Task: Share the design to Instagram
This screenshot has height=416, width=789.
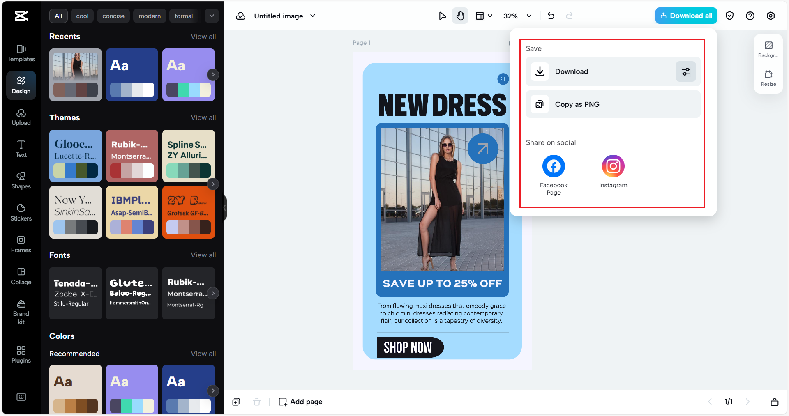Action: pyautogui.click(x=613, y=166)
